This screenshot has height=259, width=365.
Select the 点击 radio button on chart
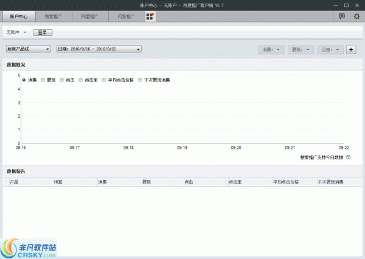click(x=61, y=80)
